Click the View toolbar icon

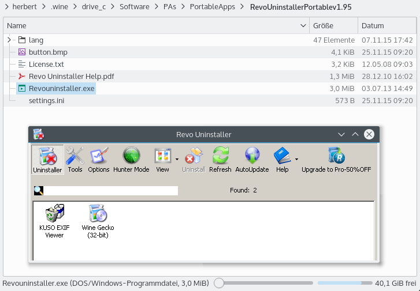162,159
